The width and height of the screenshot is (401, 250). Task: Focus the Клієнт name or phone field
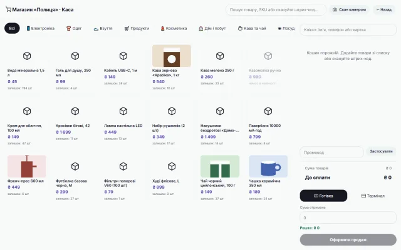[348, 29]
